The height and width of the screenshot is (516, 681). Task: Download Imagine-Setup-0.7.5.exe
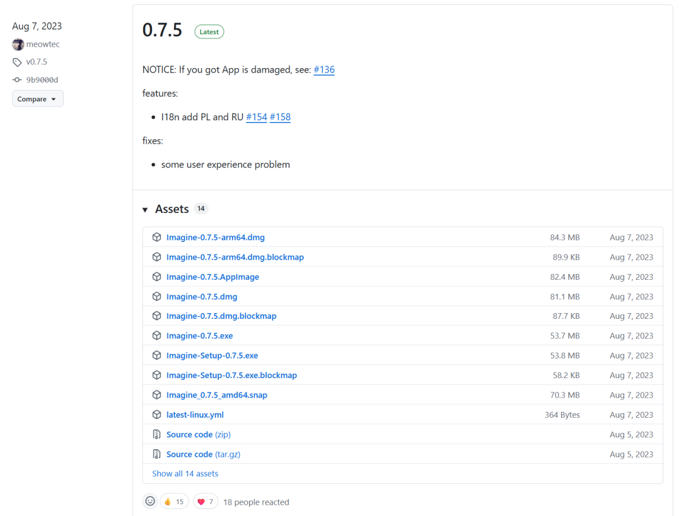click(x=212, y=355)
